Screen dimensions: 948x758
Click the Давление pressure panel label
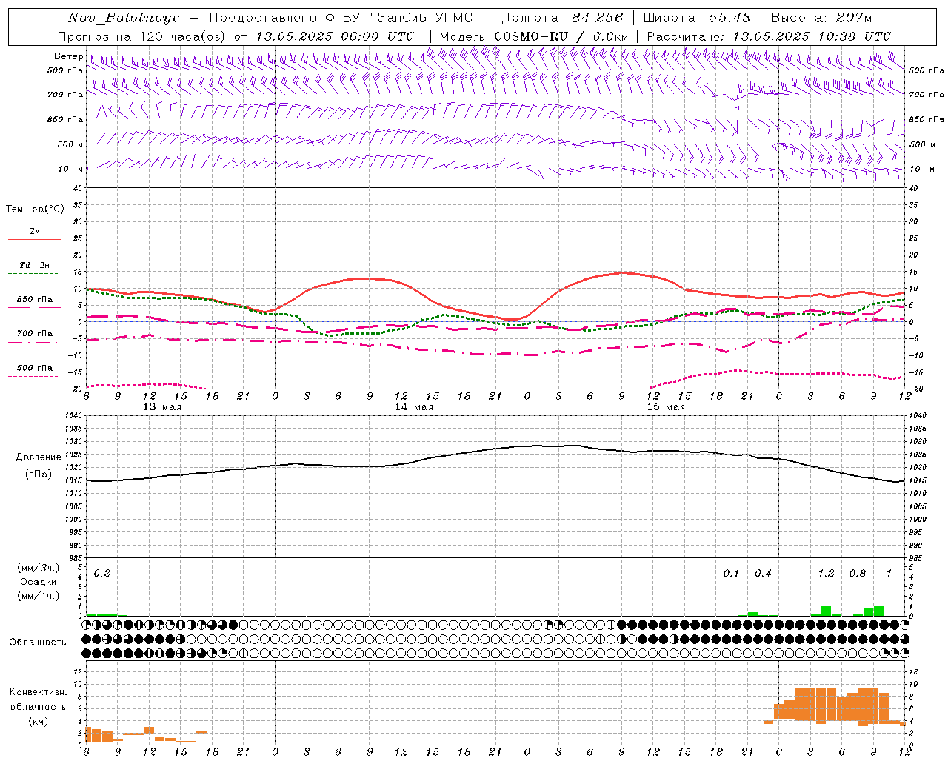[x=39, y=457]
